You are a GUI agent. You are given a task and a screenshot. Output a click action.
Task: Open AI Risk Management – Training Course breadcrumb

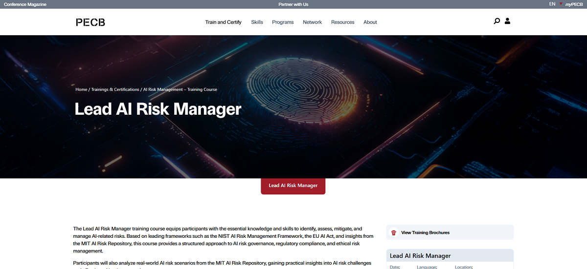(180, 89)
